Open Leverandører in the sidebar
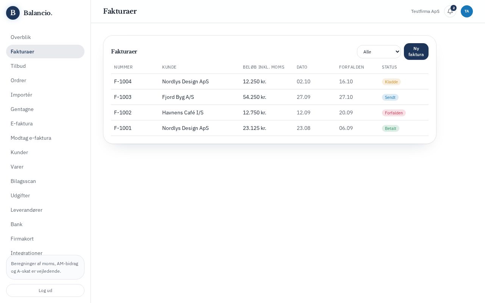Screen dimensions: 485x303 click(x=45, y=210)
